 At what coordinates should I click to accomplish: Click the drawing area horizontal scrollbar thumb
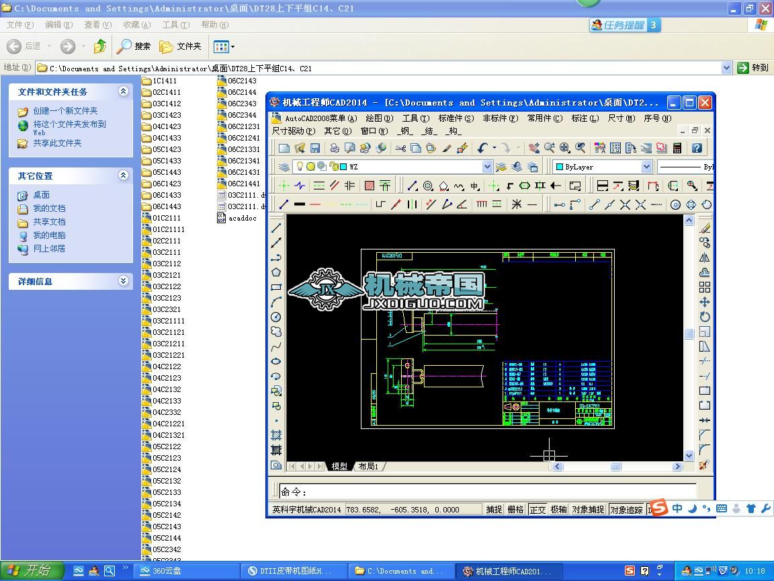[615, 467]
